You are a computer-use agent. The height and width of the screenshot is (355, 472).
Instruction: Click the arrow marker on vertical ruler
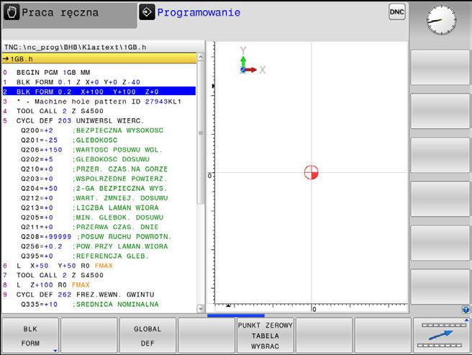(213, 86)
